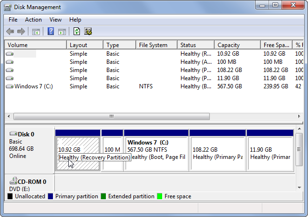
Task: Click the blue Primary partition legend swatch
Action: tap(51, 196)
